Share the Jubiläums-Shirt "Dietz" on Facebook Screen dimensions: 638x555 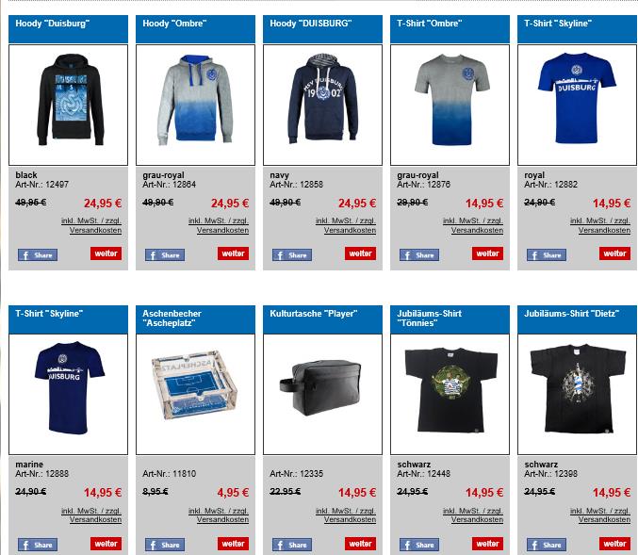click(547, 545)
